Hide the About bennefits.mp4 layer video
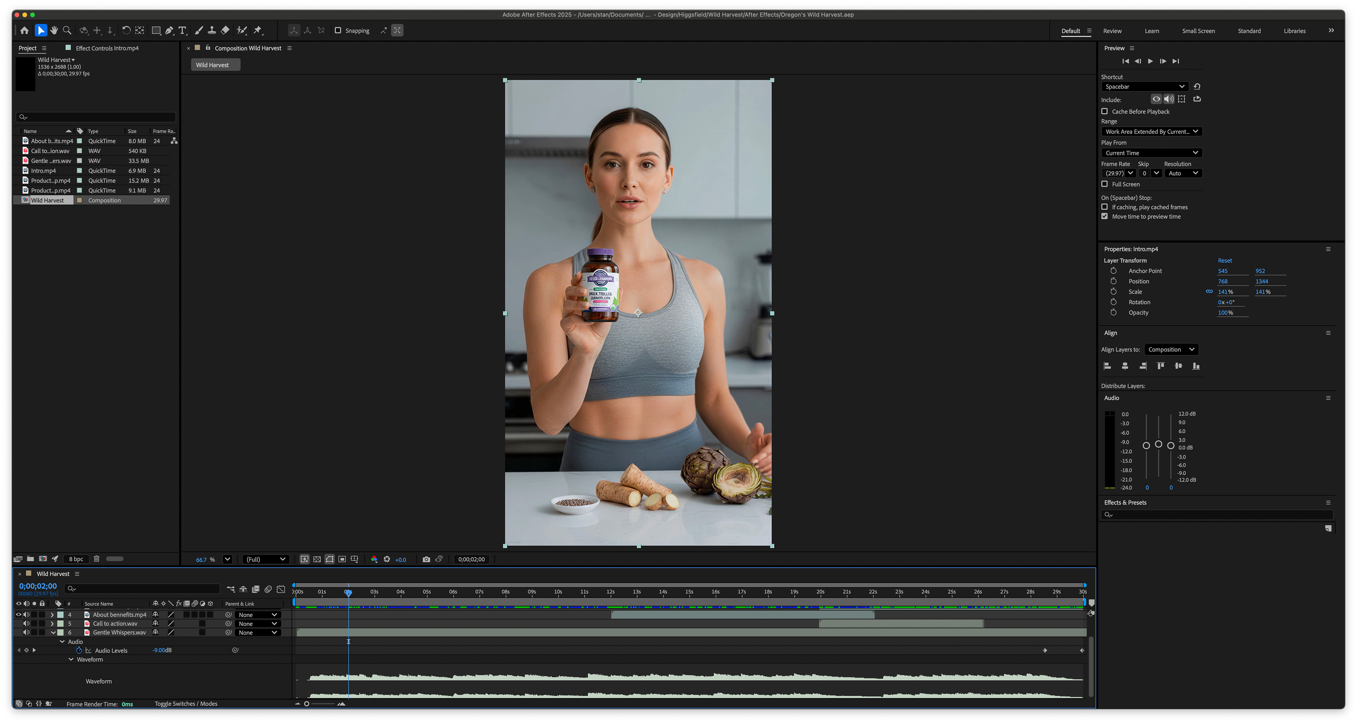Screen dimensions: 1357x723 (x=18, y=615)
